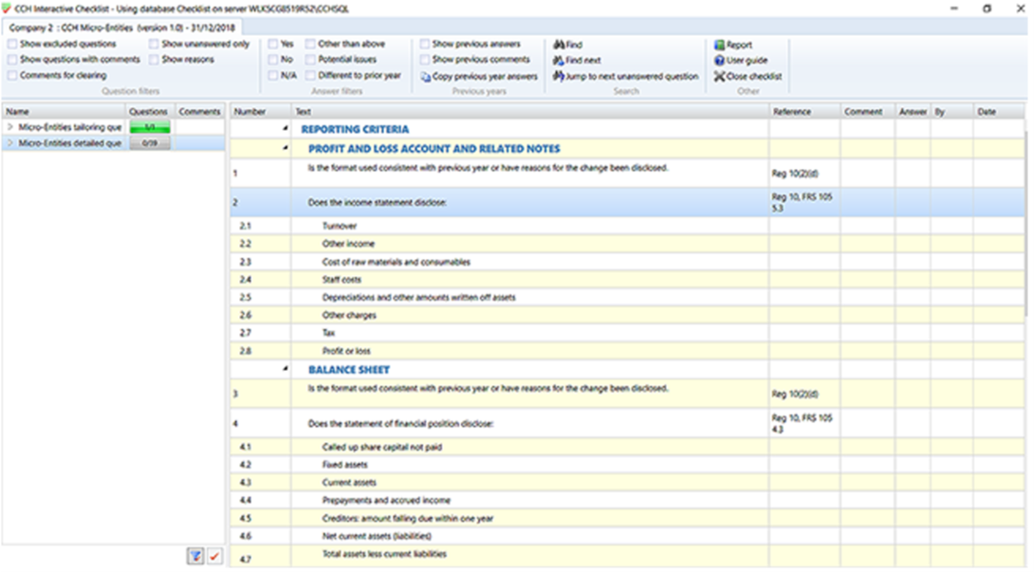This screenshot has height=572, width=1034.
Task: Click the Find next icon
Action: tap(559, 61)
